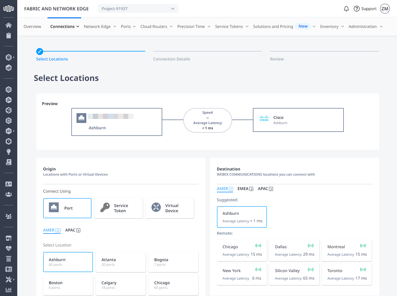Open the notifications bell
Viewport: 397px width, 296px height.
(346, 9)
